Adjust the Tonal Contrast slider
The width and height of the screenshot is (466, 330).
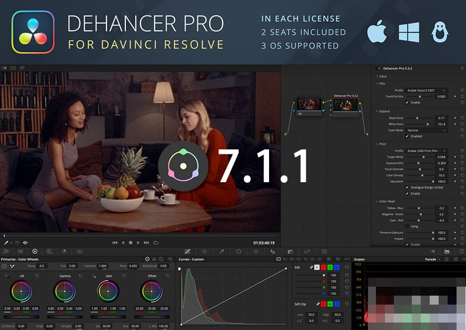(420, 169)
